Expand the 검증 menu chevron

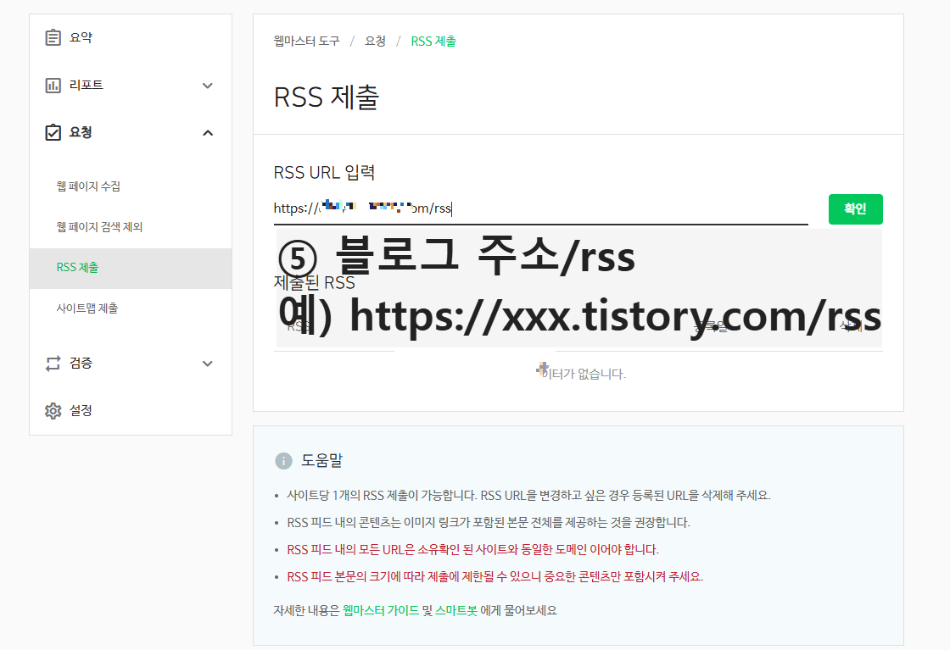[x=208, y=363]
